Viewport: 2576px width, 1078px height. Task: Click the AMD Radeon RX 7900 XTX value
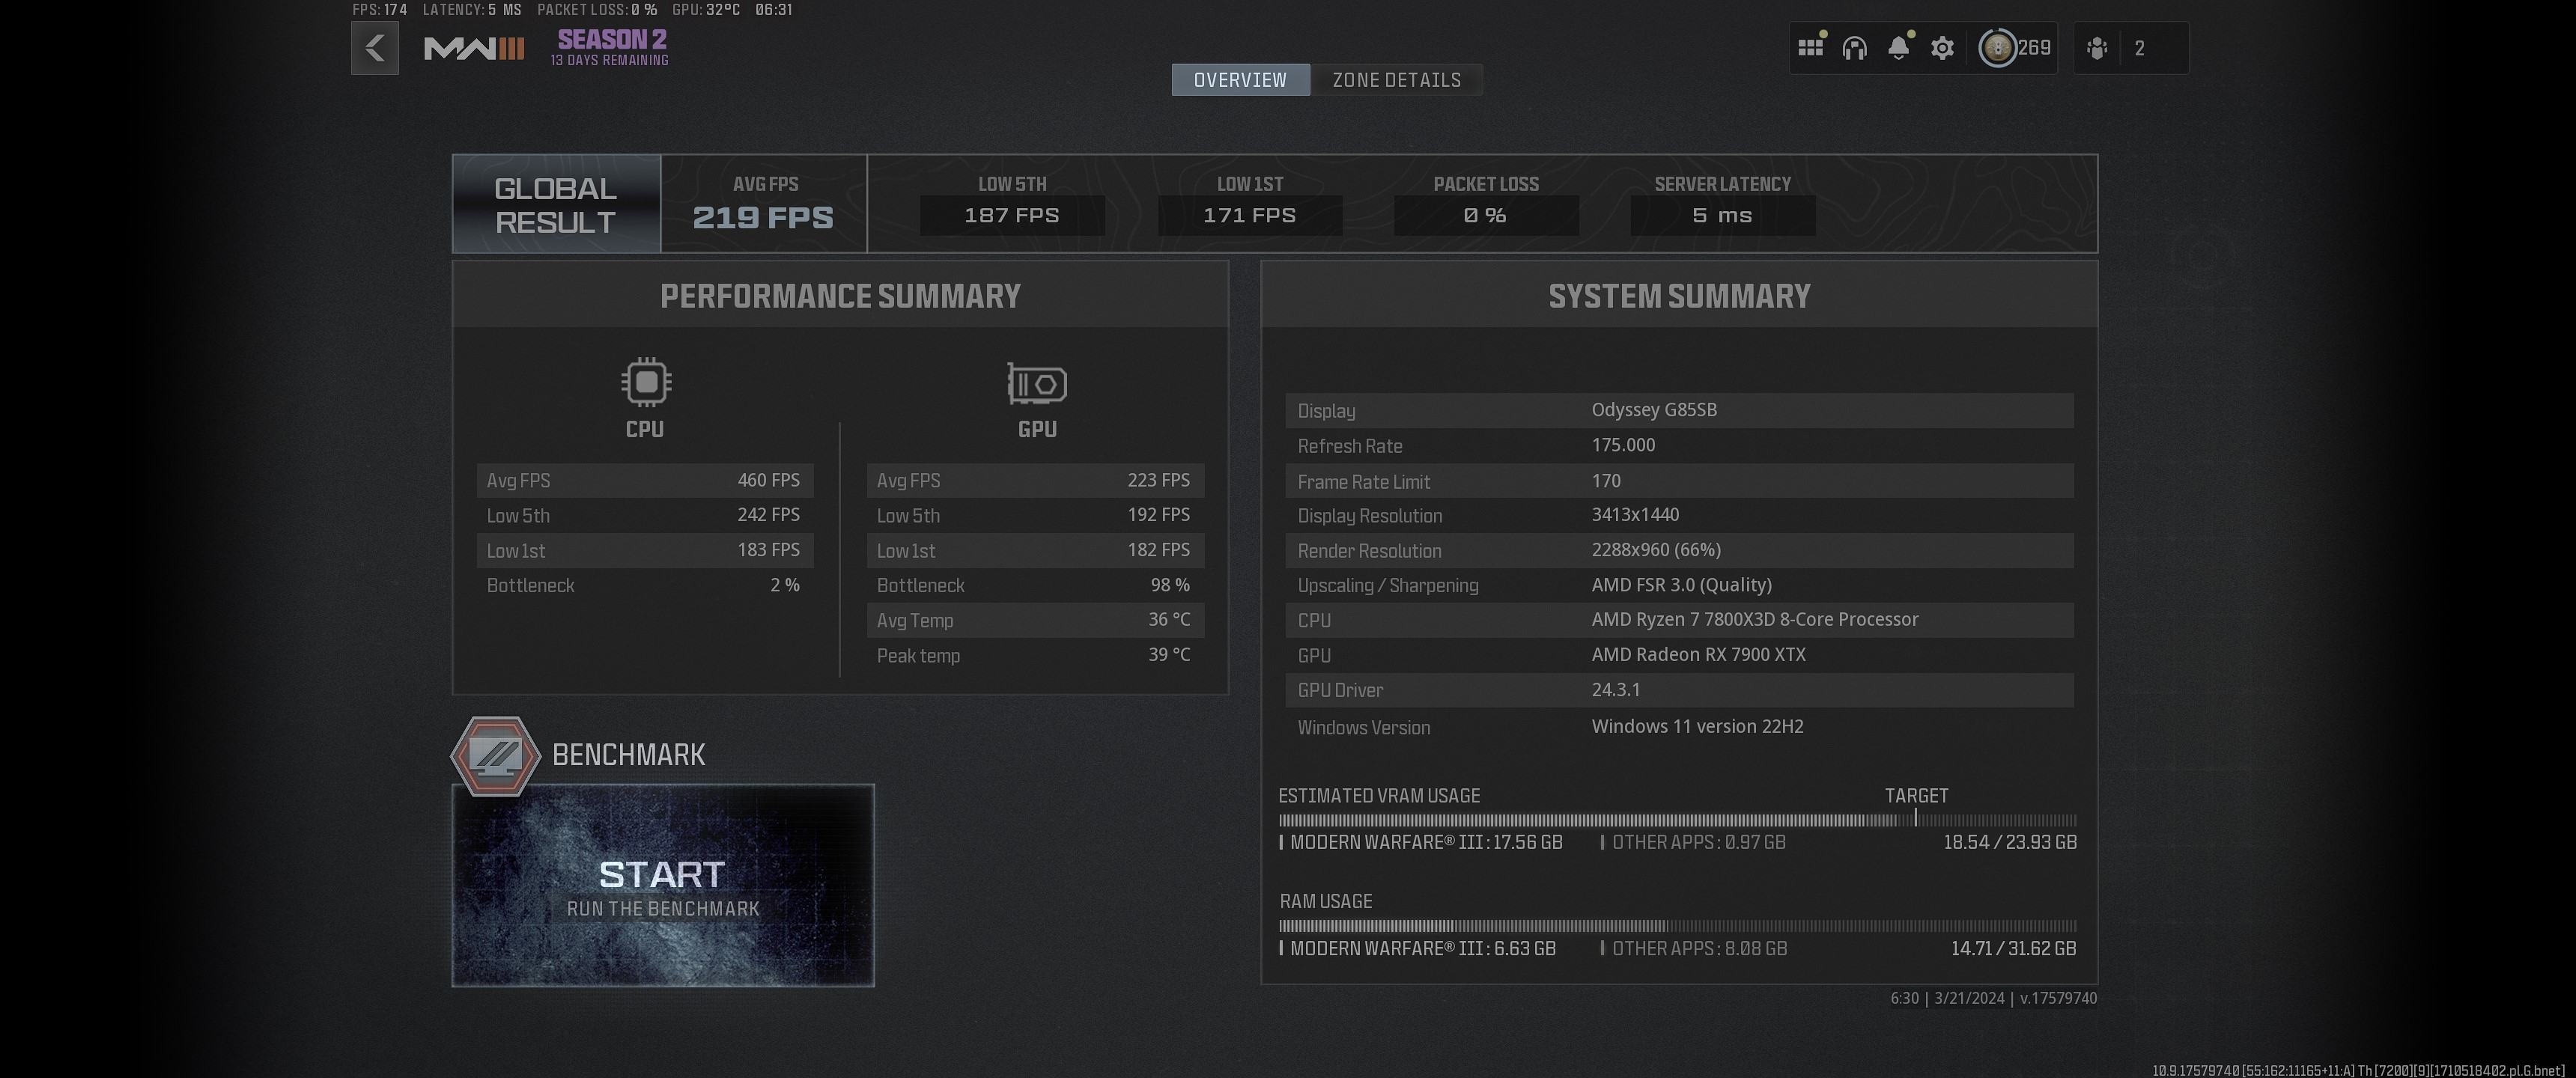(1698, 655)
